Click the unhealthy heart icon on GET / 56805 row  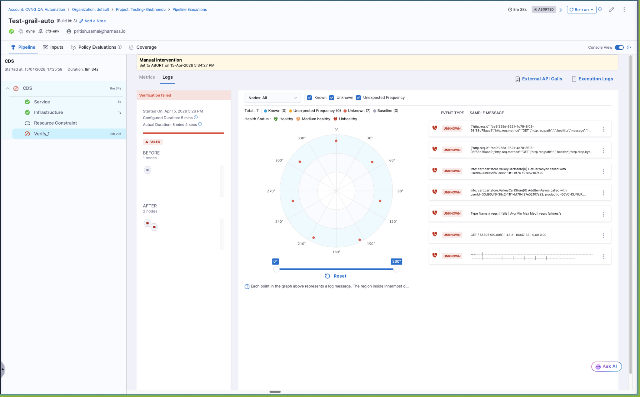pos(435,234)
